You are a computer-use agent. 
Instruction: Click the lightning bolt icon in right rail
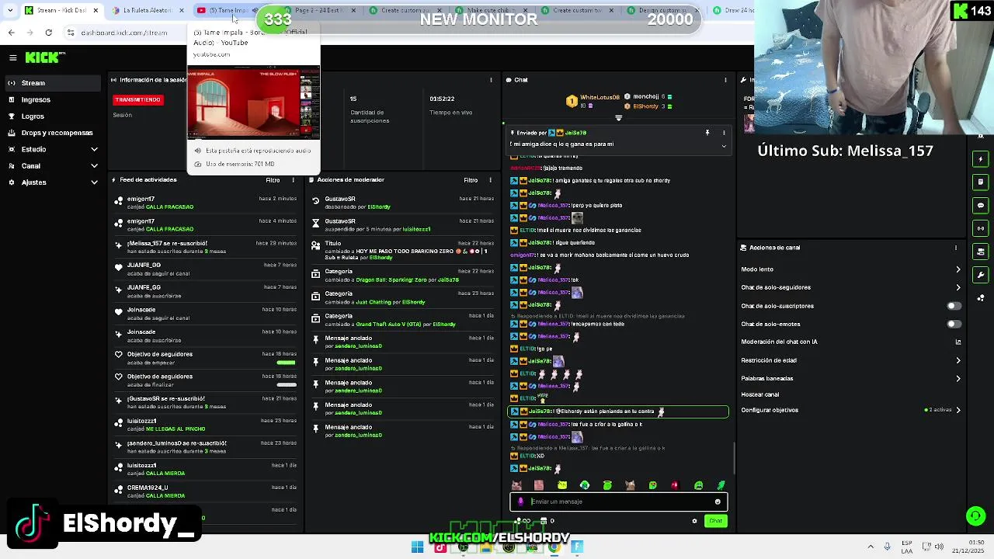980,159
